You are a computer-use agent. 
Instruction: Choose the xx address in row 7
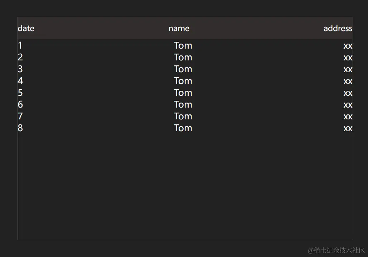[x=348, y=116]
